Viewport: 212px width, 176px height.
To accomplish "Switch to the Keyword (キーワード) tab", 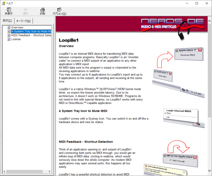I will [x=23, y=21].
